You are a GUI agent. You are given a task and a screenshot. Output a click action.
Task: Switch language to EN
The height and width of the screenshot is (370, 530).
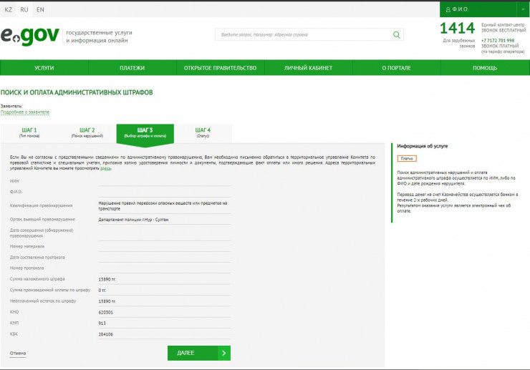pyautogui.click(x=40, y=9)
